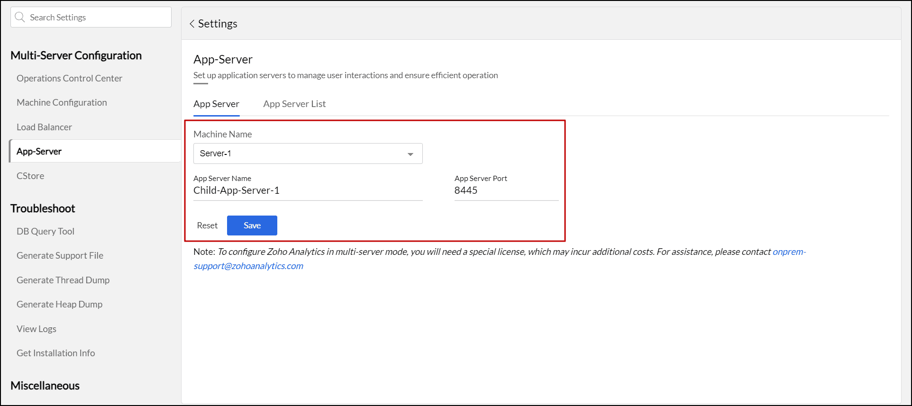The height and width of the screenshot is (406, 912).
Task: Edit the App Server Name field
Action: coord(307,190)
